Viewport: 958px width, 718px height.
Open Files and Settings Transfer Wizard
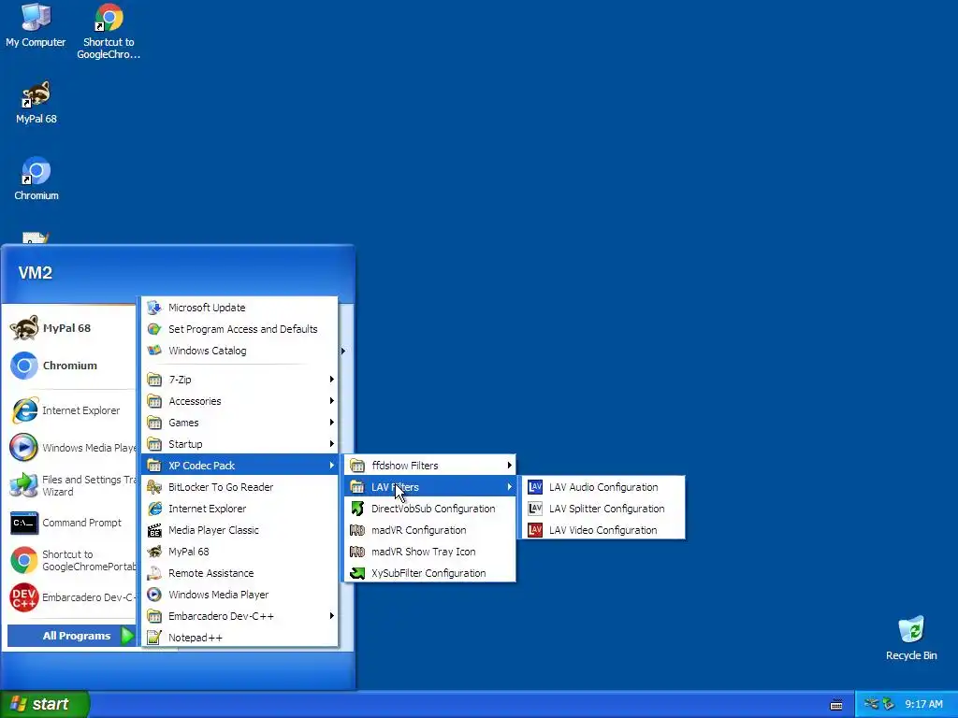pyautogui.click(x=71, y=485)
